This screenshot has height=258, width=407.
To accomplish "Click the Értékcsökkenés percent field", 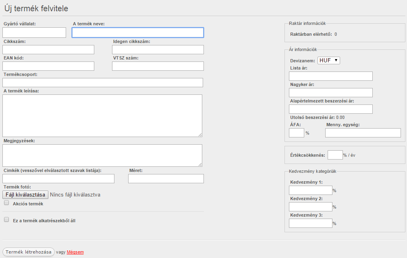I will click(335, 155).
